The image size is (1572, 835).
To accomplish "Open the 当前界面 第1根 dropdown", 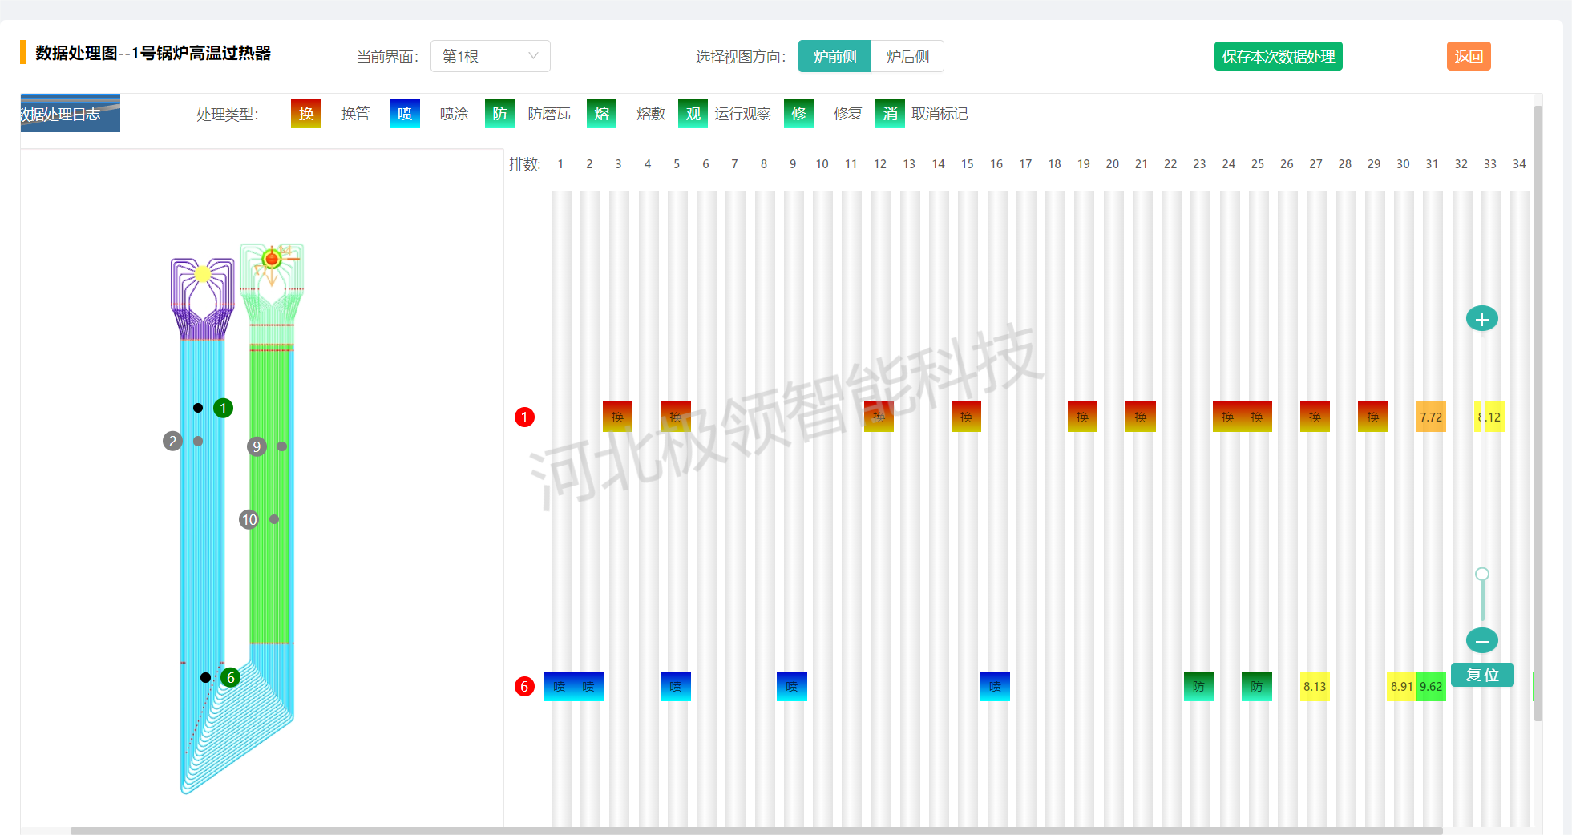I will 490,57.
